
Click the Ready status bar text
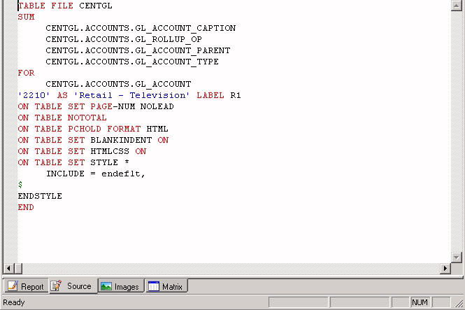(14, 302)
